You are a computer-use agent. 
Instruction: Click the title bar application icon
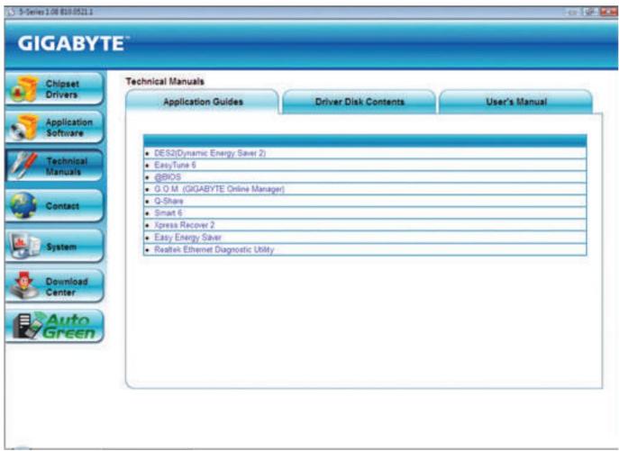[11, 12]
